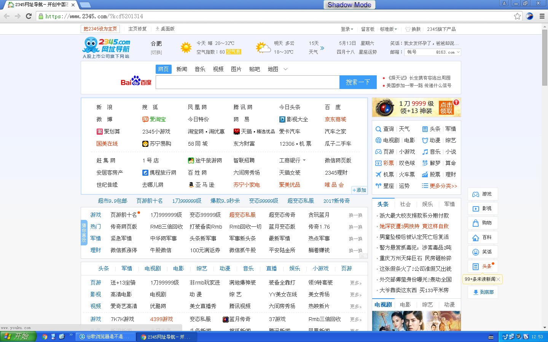Click the 机票 airplane icon
The height and width of the screenshot is (342, 548).
point(378,175)
